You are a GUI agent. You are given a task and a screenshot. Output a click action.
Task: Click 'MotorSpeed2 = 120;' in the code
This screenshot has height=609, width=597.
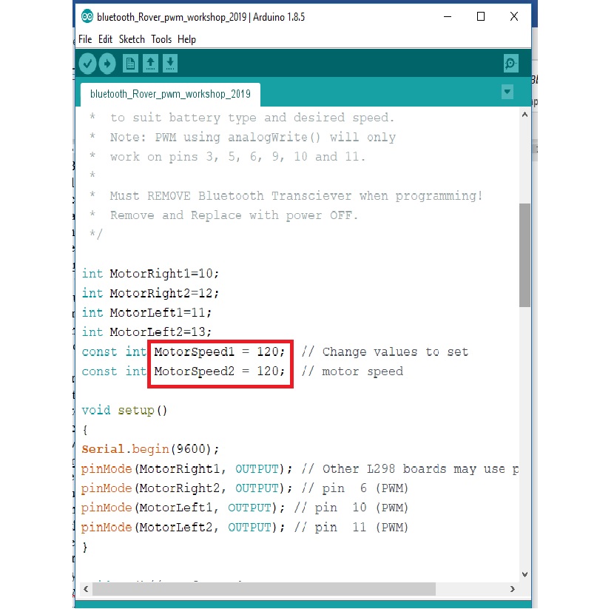coord(220,371)
